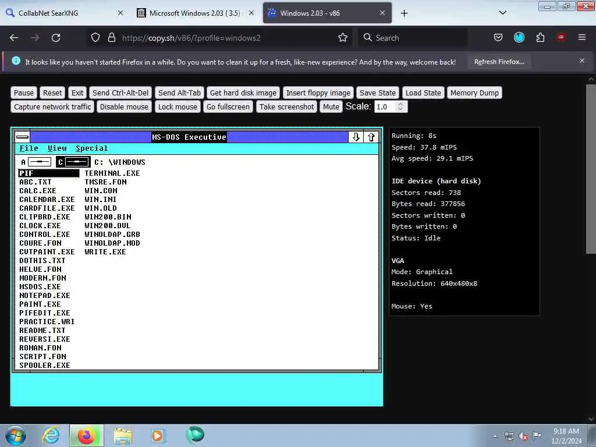This screenshot has width=596, height=447.
Task: Click Get hard disk image
Action: click(243, 93)
